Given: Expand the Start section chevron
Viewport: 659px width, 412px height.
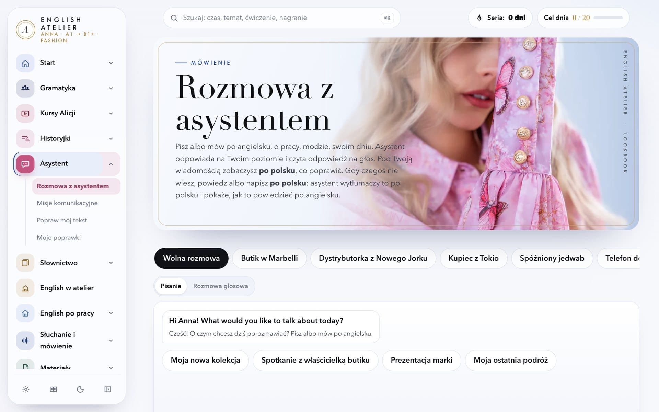Looking at the screenshot, I should click(x=111, y=63).
